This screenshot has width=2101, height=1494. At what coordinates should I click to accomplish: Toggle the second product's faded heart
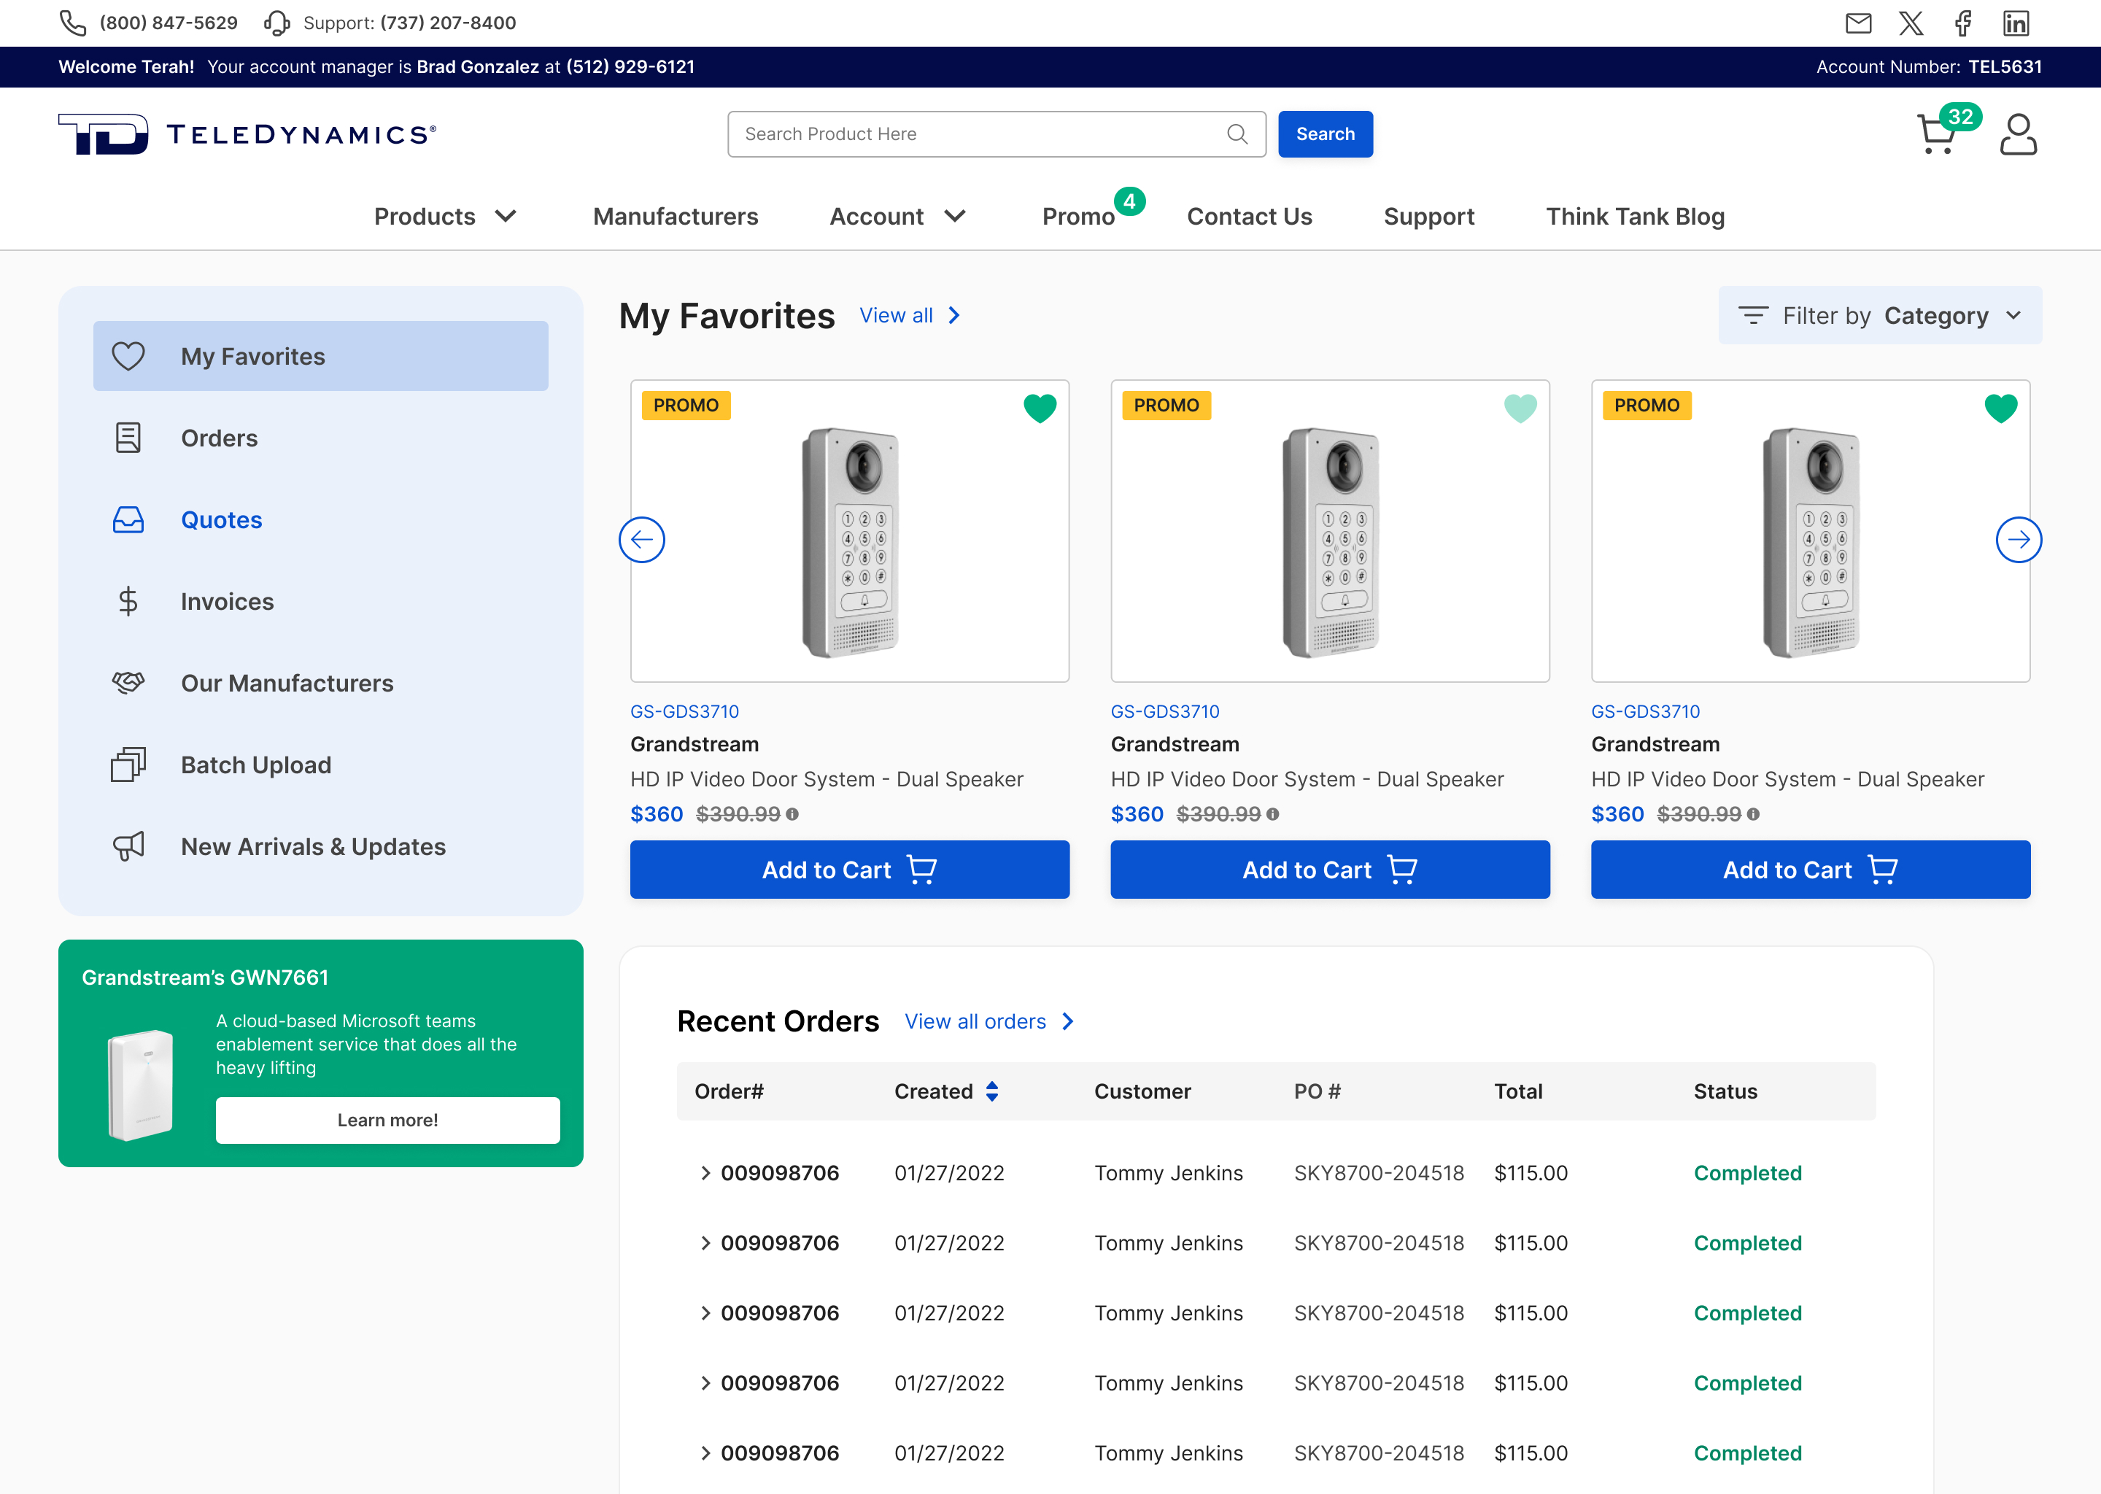(1520, 408)
